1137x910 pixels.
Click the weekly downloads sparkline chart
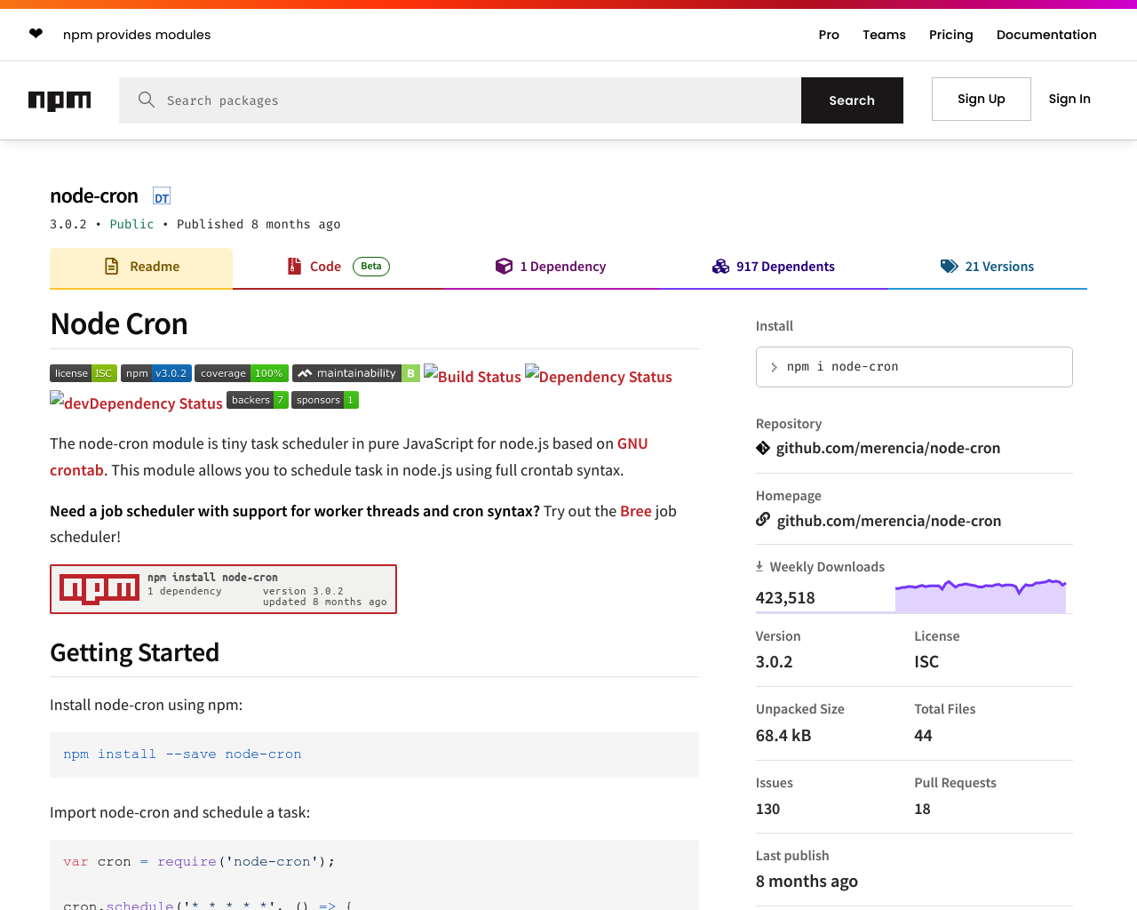click(981, 595)
